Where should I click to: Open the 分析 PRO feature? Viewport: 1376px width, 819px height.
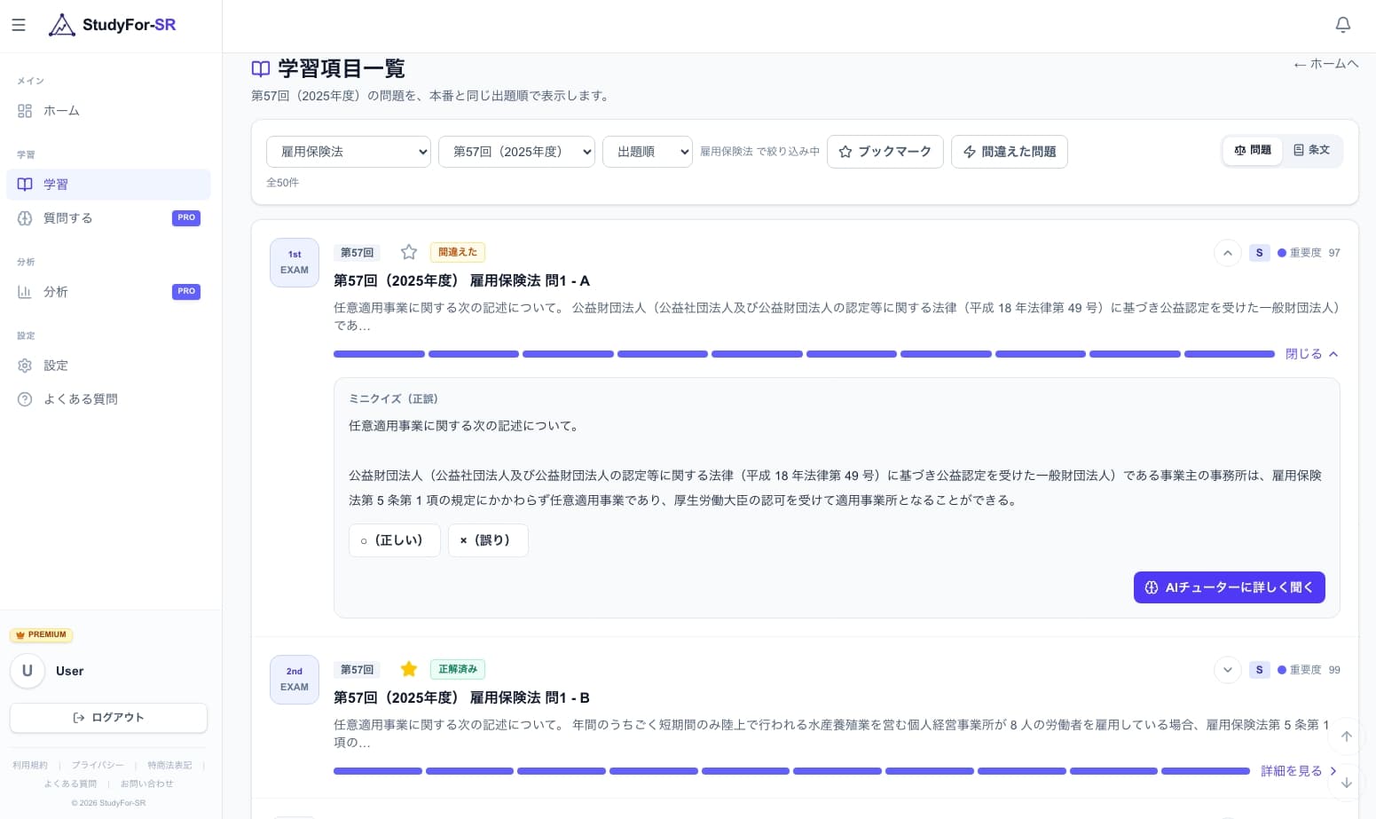tap(56, 291)
